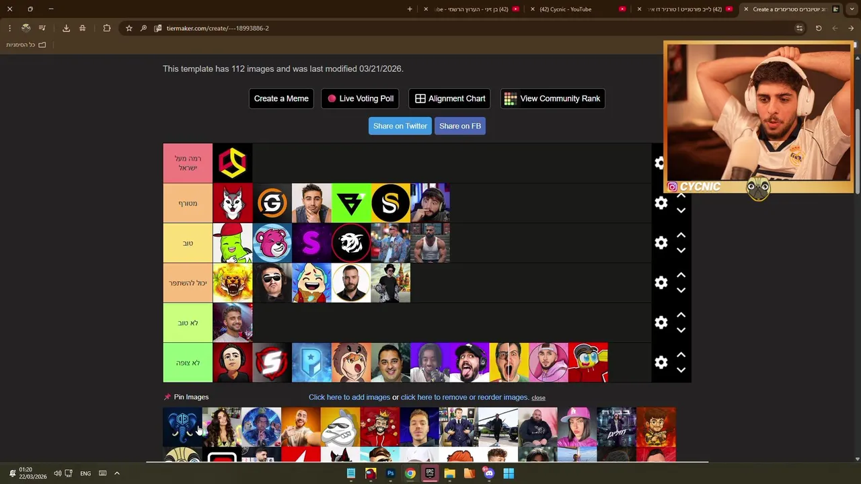Select the orange G logo image

tap(272, 203)
